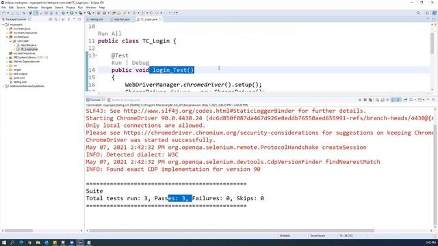Click Remove Launch icon in Console toolbar
Screen dimensions: 438x246
365,100
